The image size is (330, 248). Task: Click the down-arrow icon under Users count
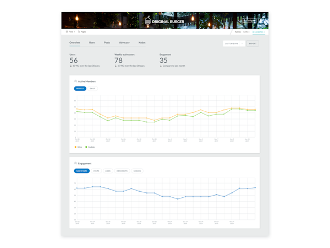[71, 66]
